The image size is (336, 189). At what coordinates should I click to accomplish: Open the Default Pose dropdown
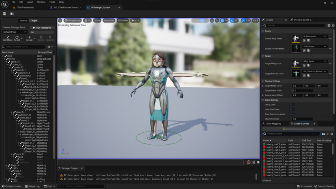coord(15,32)
